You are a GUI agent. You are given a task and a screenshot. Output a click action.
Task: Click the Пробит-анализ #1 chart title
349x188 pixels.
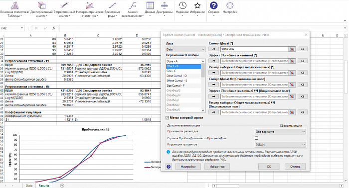pos(95,129)
